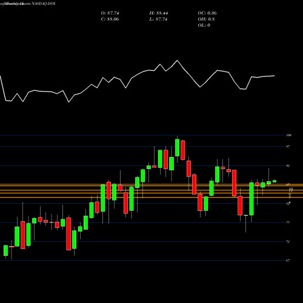
Task: Click the low value L: 87.74
Action: coord(158,19)
